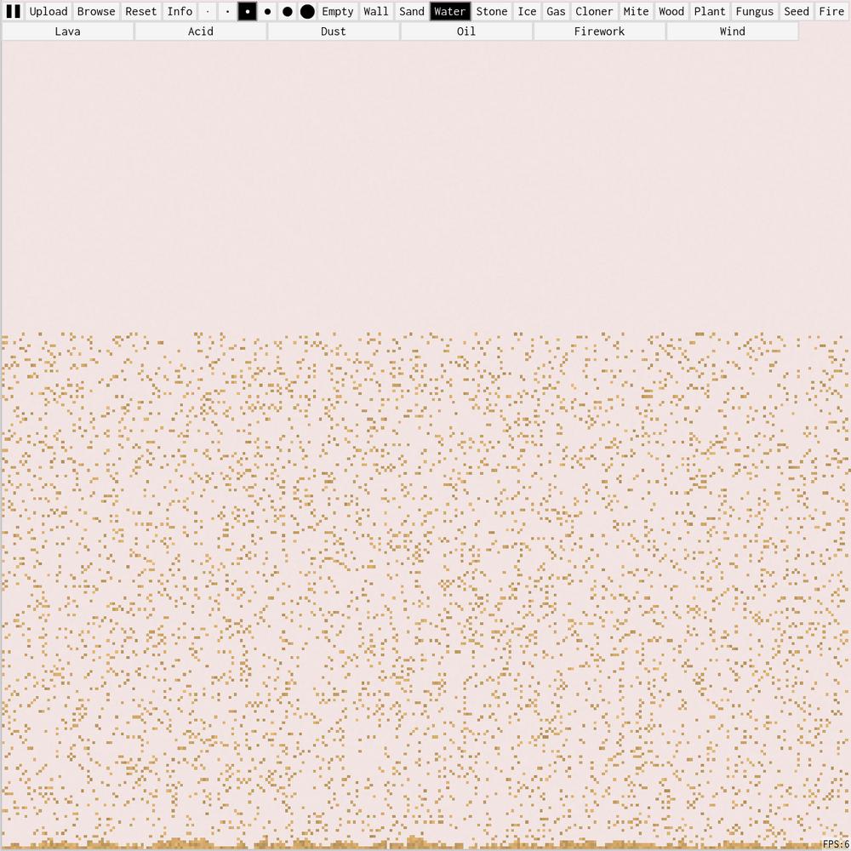The width and height of the screenshot is (851, 851).
Task: Pick the Wind element
Action: pyautogui.click(x=732, y=31)
